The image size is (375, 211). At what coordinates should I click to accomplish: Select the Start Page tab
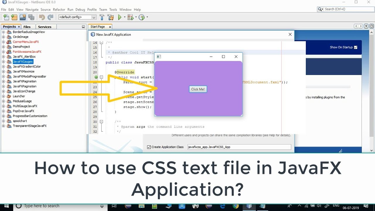click(x=98, y=27)
